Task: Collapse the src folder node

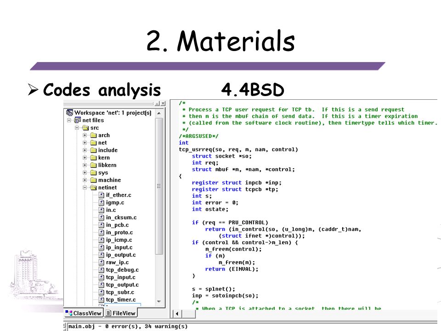Action: 77,128
